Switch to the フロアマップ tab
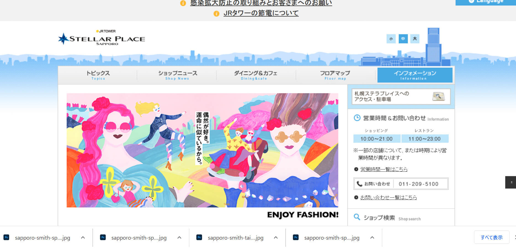The height and width of the screenshot is (249, 516). tap(334, 75)
